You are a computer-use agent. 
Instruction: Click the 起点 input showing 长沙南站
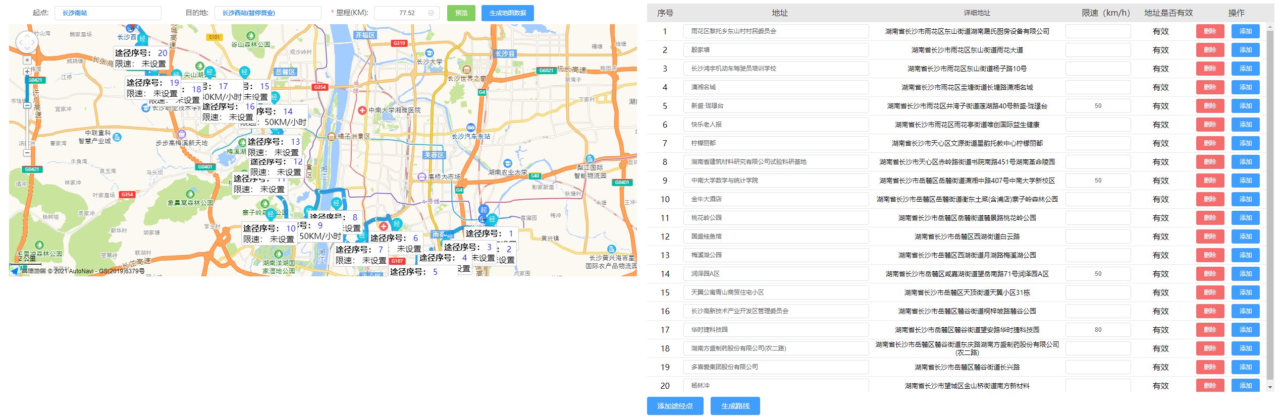coord(108,13)
